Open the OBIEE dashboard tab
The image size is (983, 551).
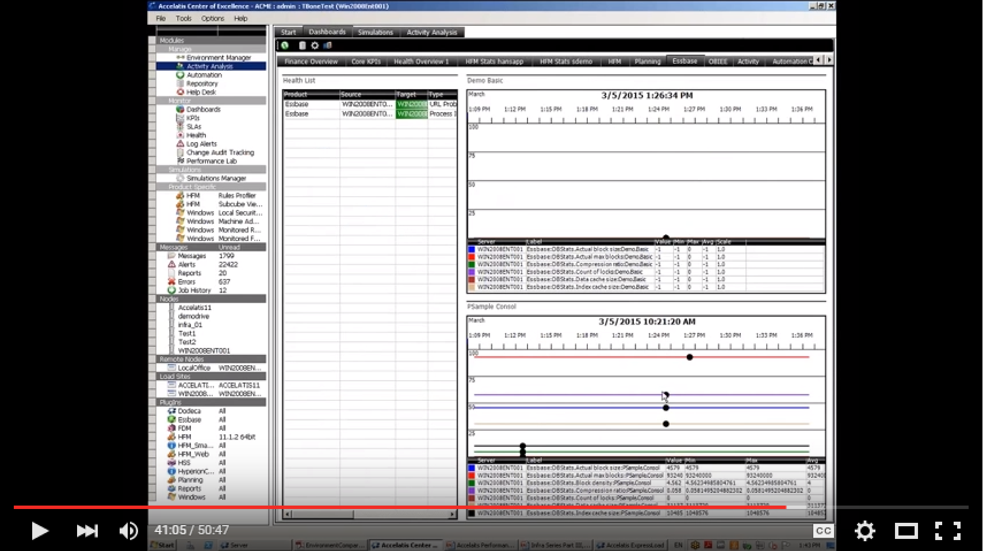coord(717,62)
